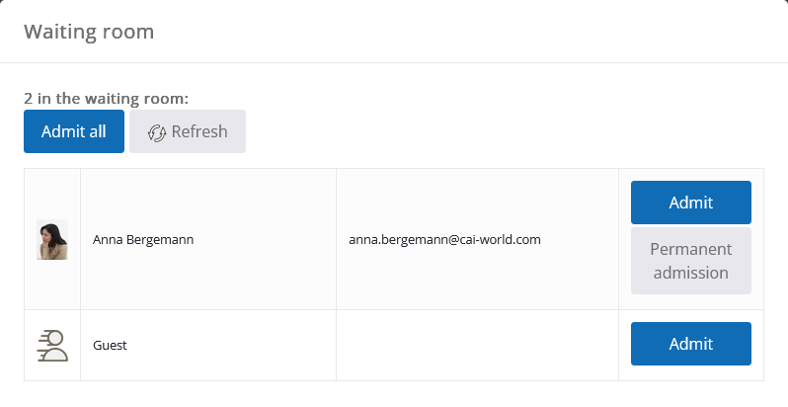Admit the Guest participant

[x=691, y=344]
